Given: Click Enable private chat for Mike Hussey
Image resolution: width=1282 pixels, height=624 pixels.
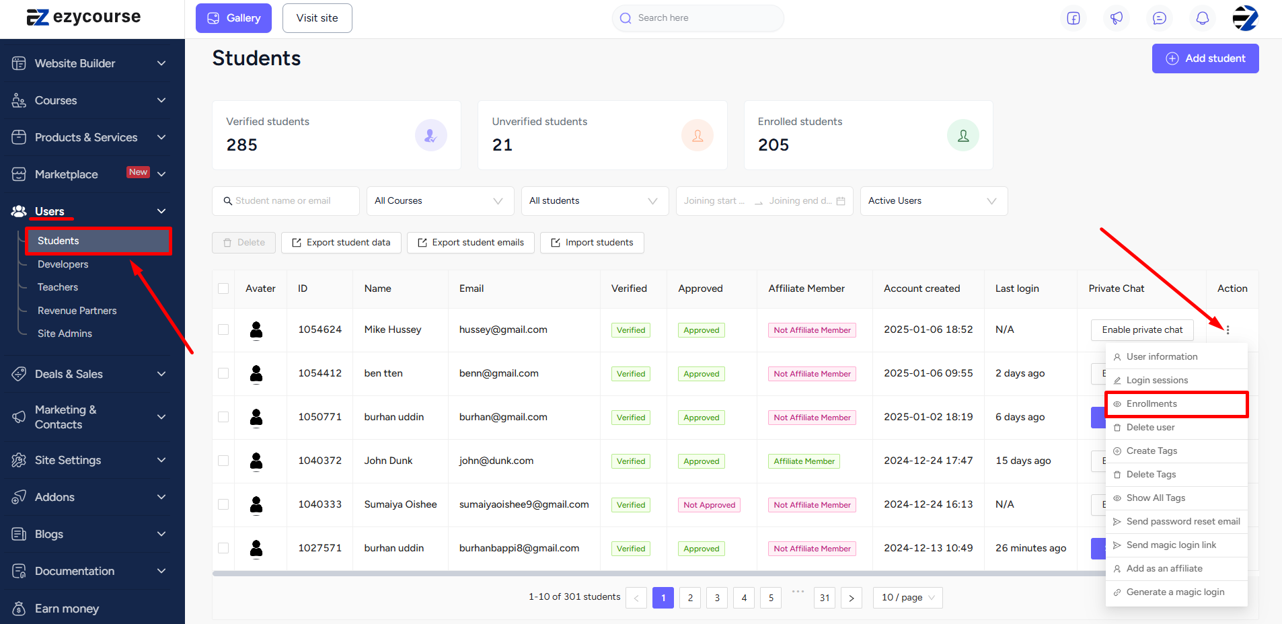Looking at the screenshot, I should click(x=1142, y=330).
